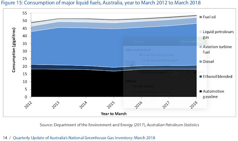The image size is (238, 141).
Task: Click the Figure 15 chart title
Action: point(101,3)
